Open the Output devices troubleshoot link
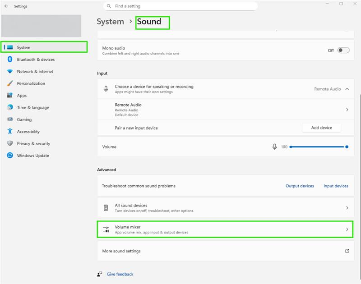361x284 pixels. [x=300, y=186]
